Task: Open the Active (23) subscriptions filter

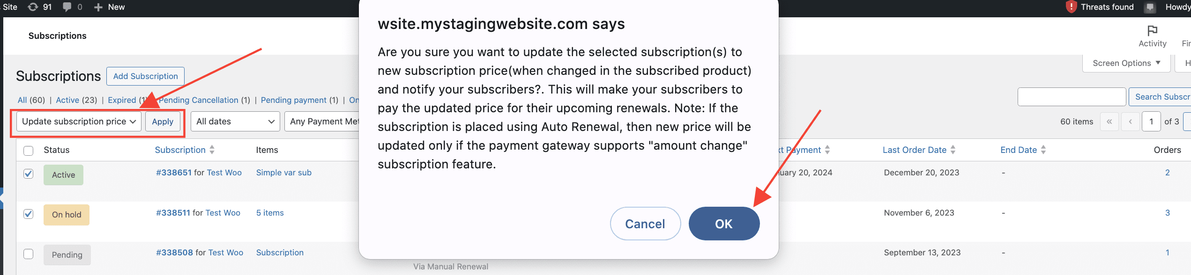Action: 67,100
